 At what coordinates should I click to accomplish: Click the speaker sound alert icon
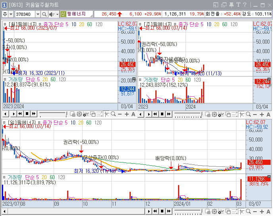[x=52, y=14]
